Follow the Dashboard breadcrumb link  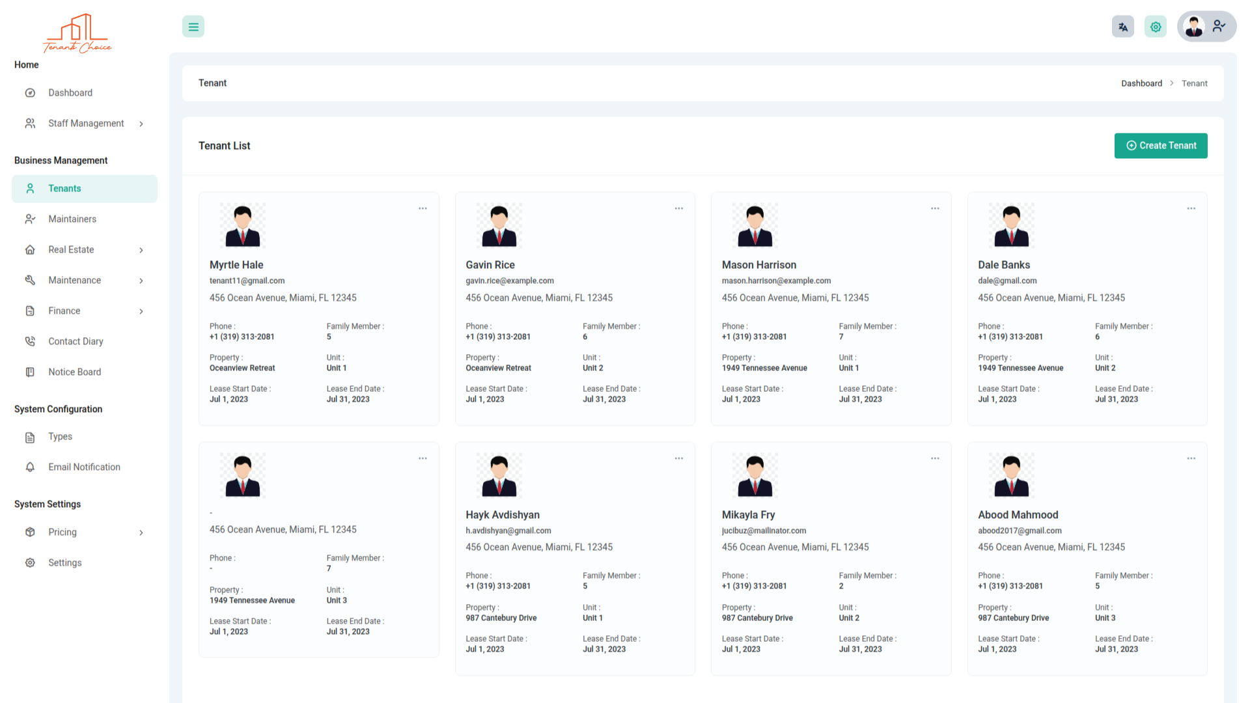click(1141, 83)
